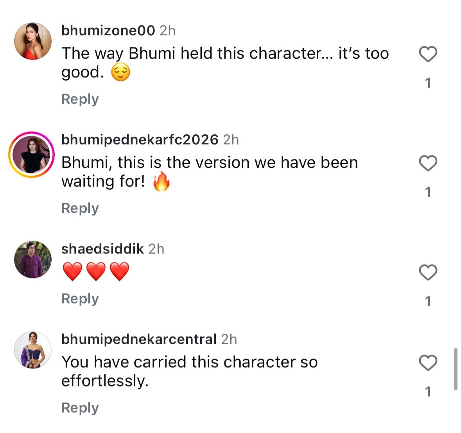View bhumipednekarfc2026's story from the avatar ring
Image resolution: width=461 pixels, height=433 pixels.
pyautogui.click(x=32, y=155)
